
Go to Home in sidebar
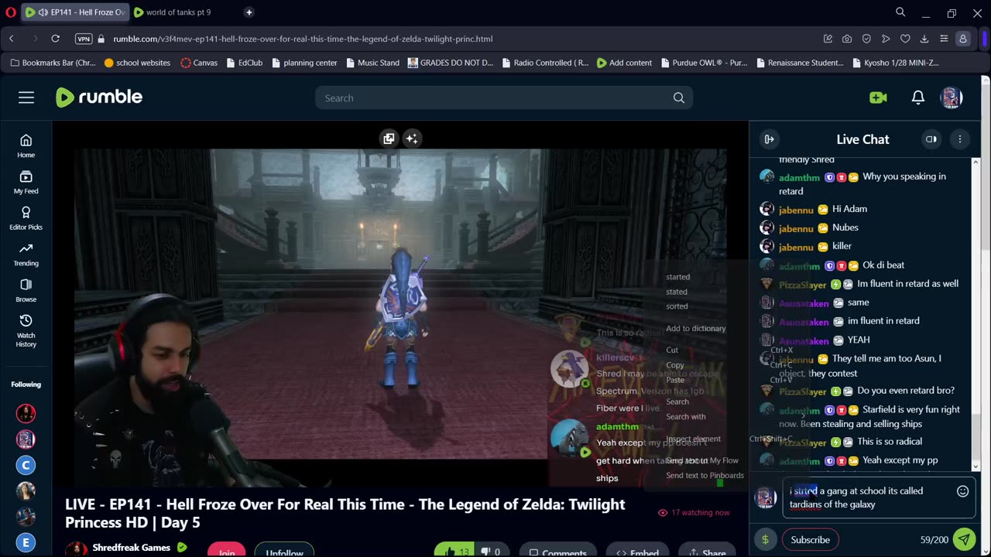[26, 145]
